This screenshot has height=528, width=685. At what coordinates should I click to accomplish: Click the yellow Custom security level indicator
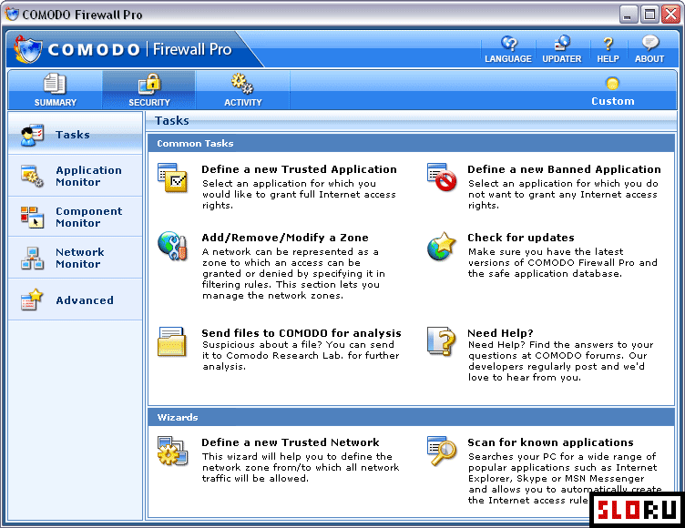[612, 83]
